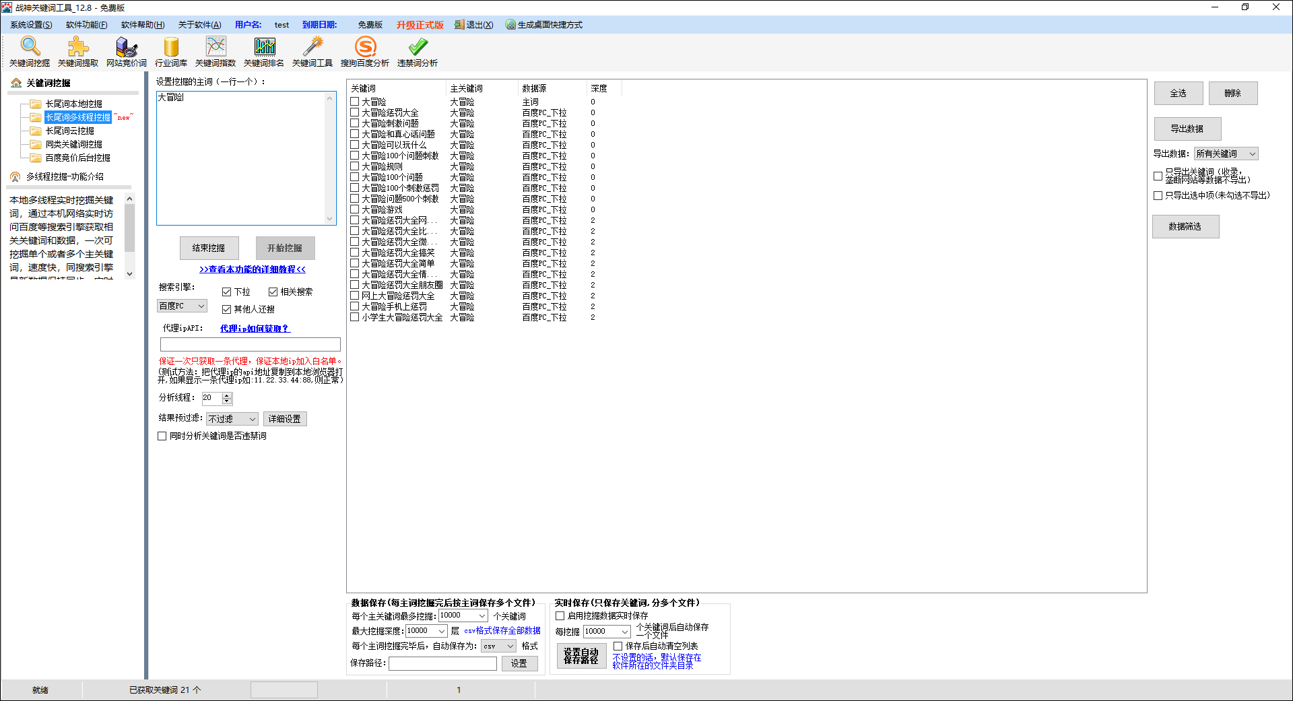Screen dimensions: 1293x701
Task: Click the folder icon for 长尾词本地挖掘
Action: (x=36, y=104)
